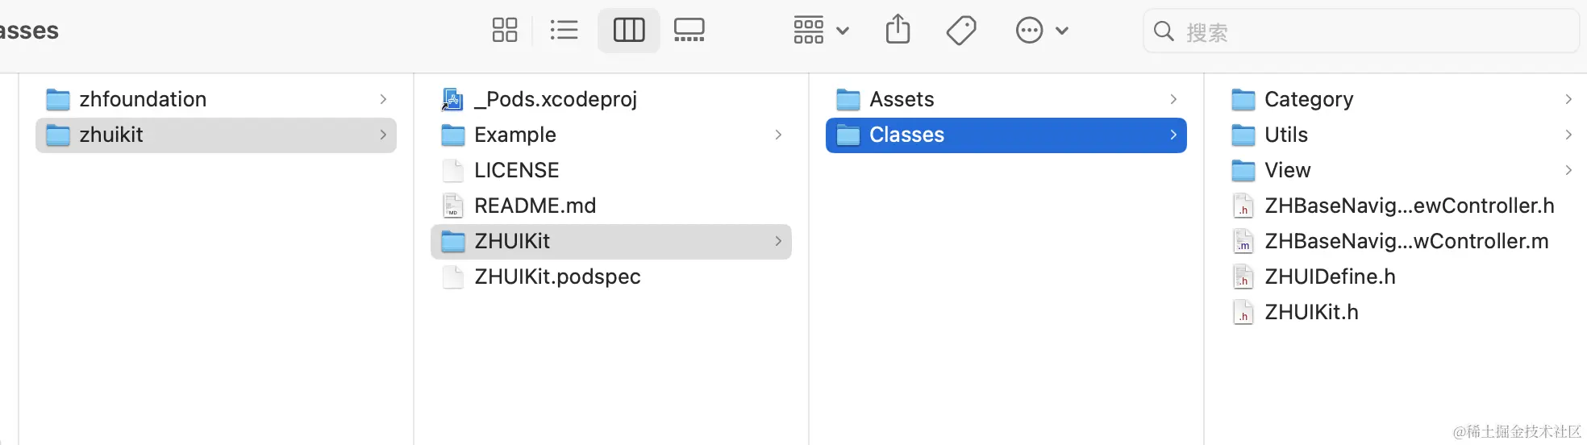Switch to gallery view
This screenshot has width=1587, height=445.
[x=689, y=31]
